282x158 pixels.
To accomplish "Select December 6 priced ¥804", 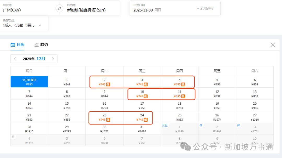I will pyautogui.click(x=255, y=82).
